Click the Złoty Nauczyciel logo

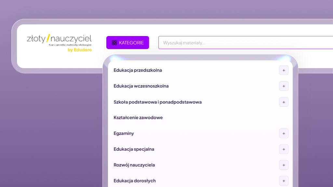(x=59, y=39)
